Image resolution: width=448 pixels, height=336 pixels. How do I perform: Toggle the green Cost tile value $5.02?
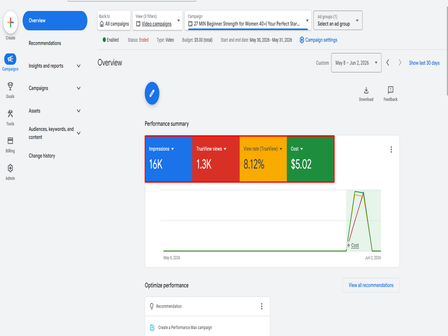coord(301,164)
